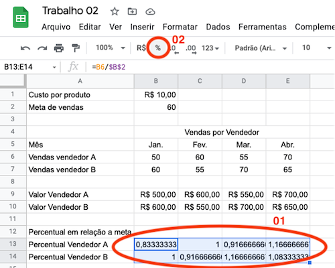335x268 pixels.
Task: Click Percentual Vendedor B label cell
Action: (x=80, y=257)
